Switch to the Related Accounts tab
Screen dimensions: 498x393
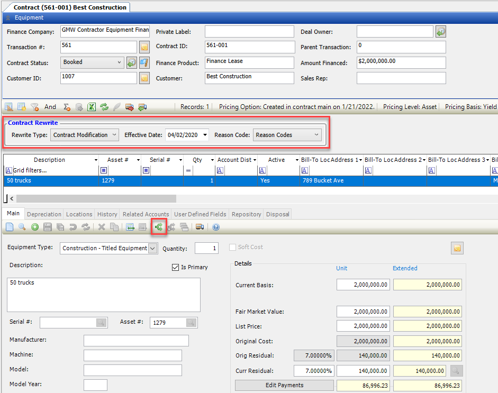point(146,214)
